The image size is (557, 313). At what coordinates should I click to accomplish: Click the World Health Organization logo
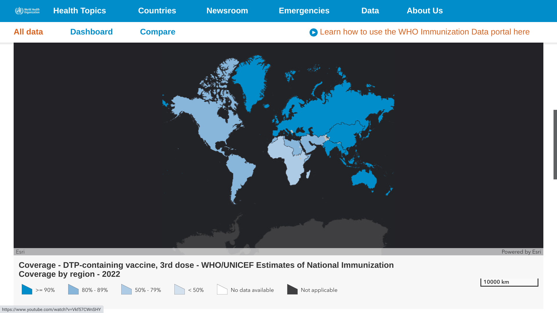tap(27, 11)
